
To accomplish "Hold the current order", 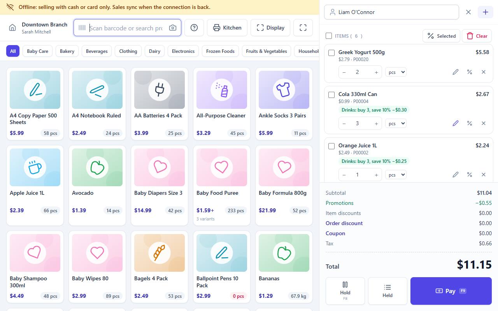I will [345, 291].
